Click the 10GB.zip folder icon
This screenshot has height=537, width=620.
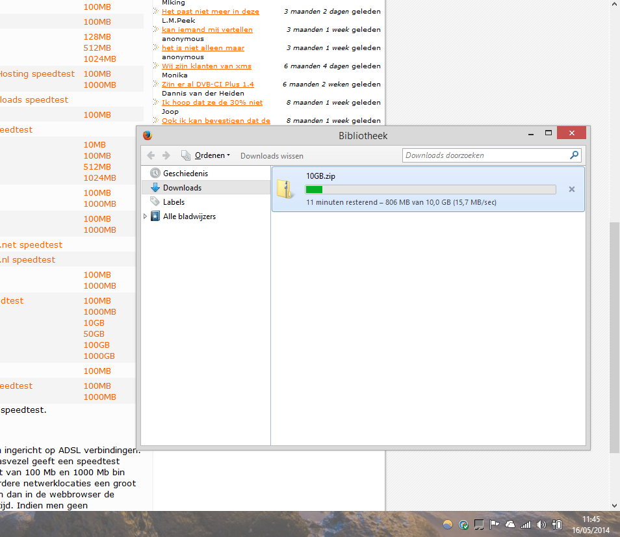tap(285, 189)
